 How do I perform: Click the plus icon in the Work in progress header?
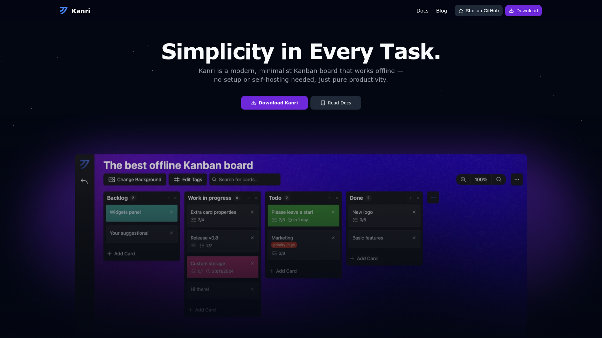(x=249, y=198)
